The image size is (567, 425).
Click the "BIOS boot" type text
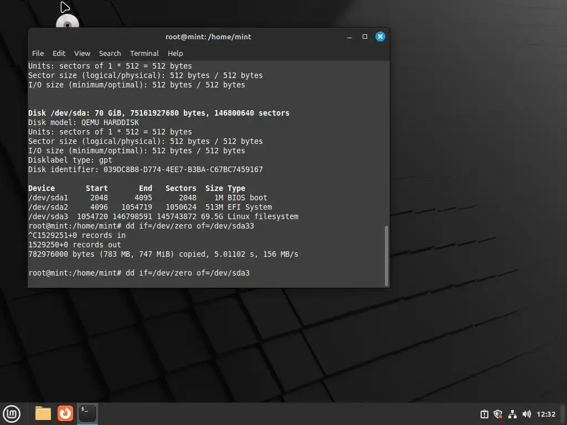248,198
